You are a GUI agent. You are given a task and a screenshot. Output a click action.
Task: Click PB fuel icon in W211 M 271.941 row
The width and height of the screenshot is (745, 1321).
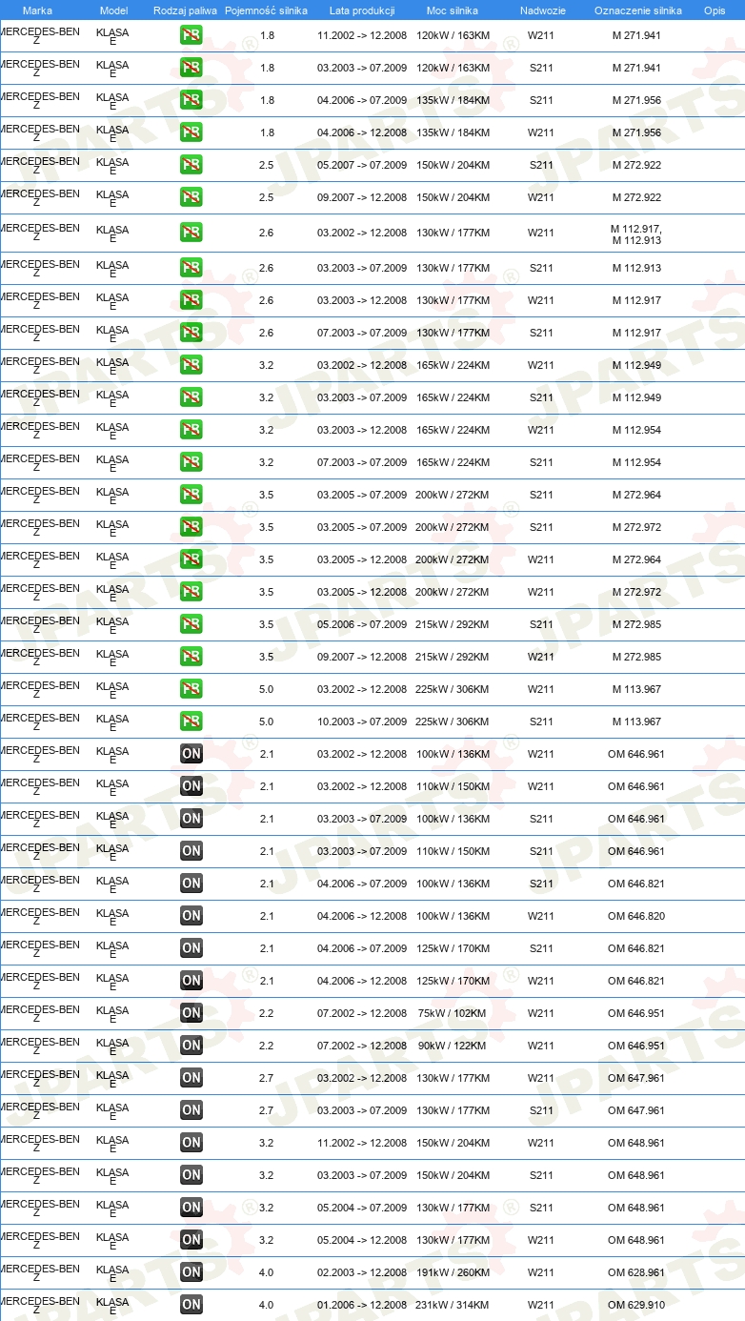(x=191, y=35)
